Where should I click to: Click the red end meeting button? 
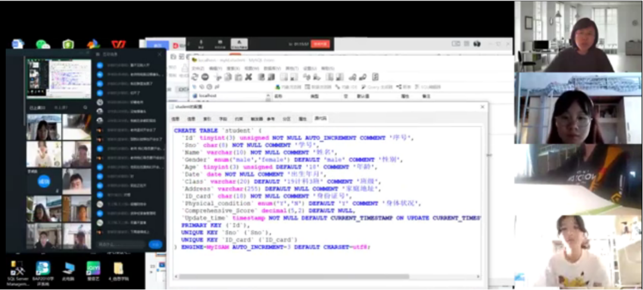(x=320, y=44)
